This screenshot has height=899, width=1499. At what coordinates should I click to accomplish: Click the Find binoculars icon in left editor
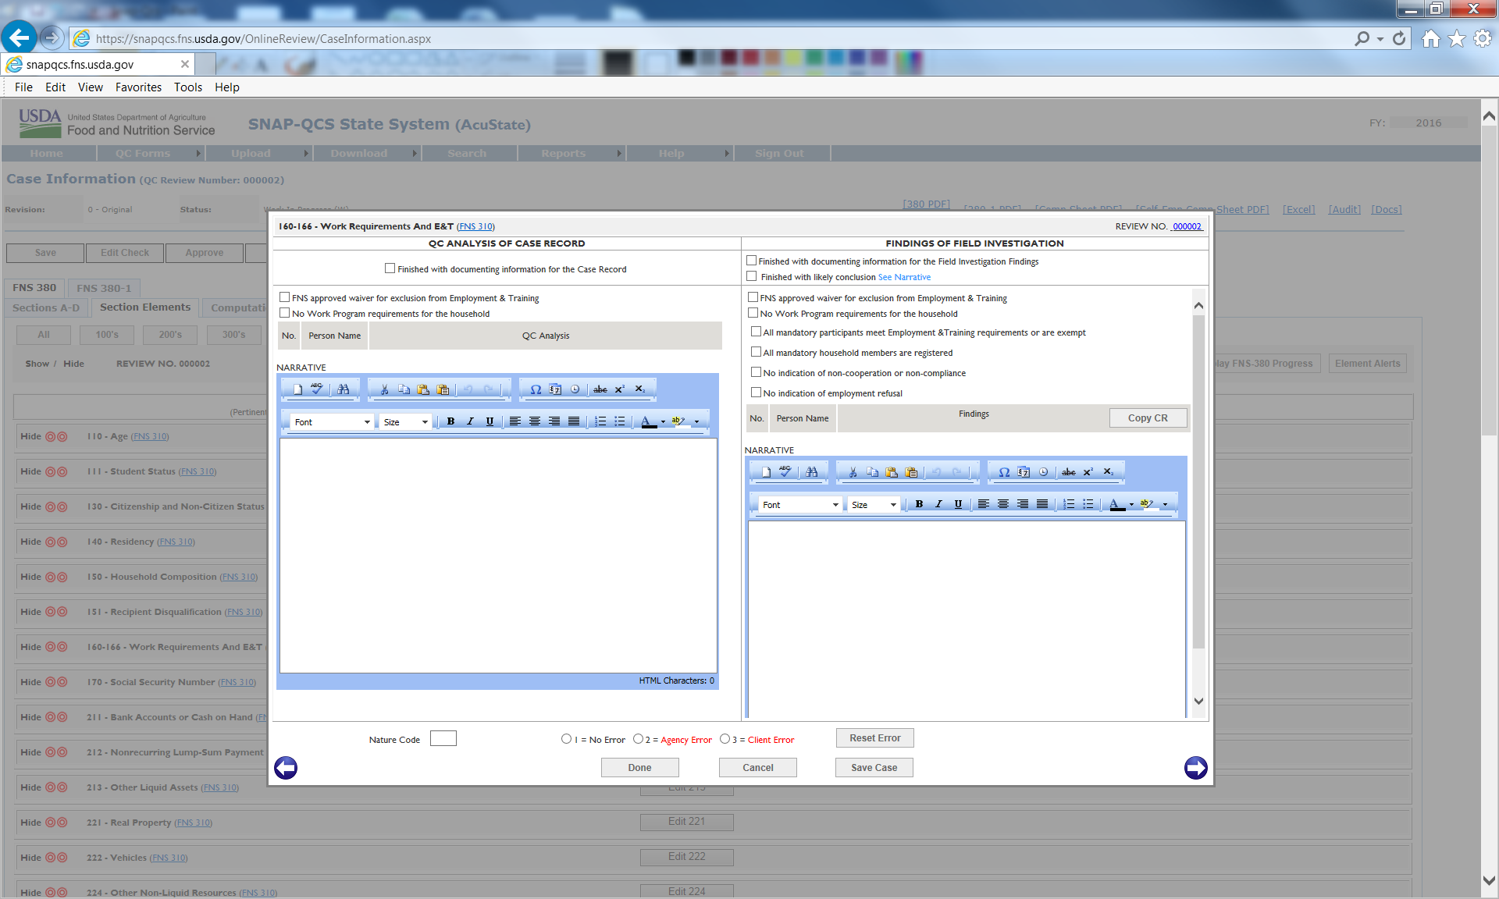click(x=344, y=389)
